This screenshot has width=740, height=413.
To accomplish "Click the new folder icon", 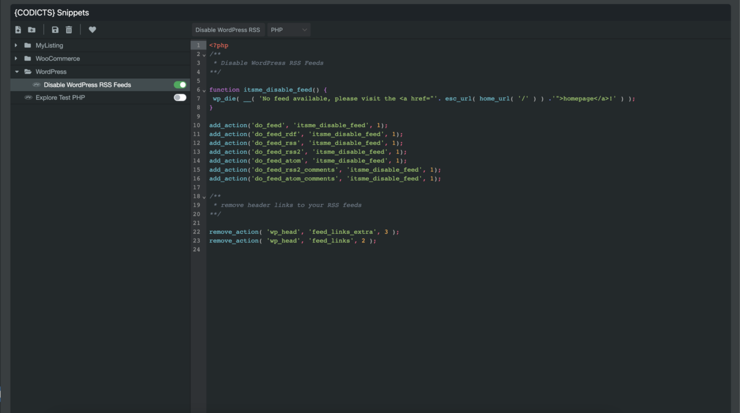I will tap(32, 30).
